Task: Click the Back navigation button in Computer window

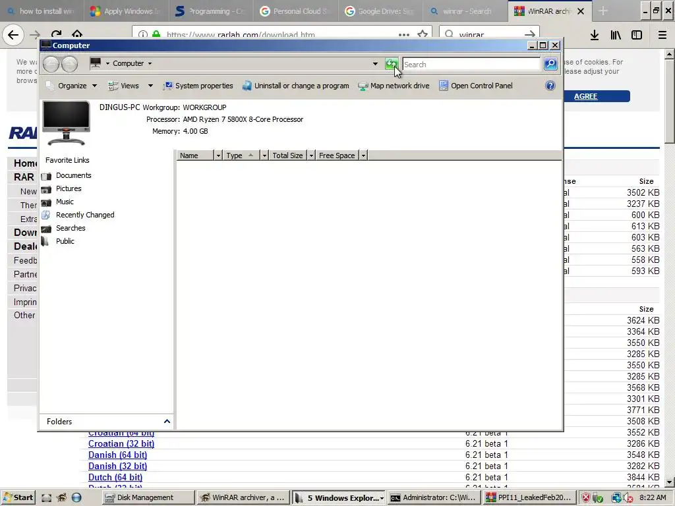Action: tap(51, 64)
